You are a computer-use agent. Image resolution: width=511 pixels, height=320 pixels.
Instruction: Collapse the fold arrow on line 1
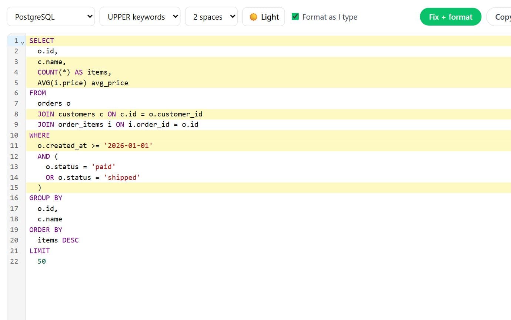(23, 43)
